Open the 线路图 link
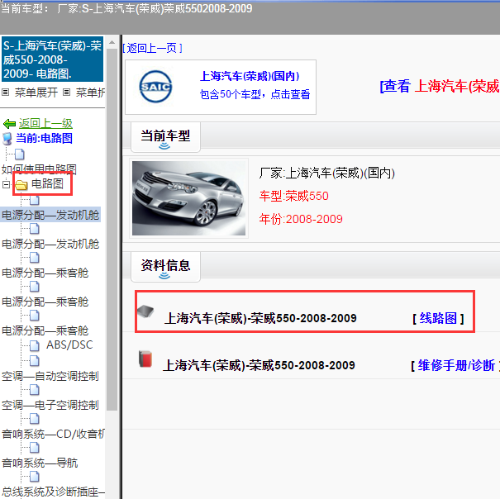Viewport: 500px width, 499px height. tap(438, 318)
